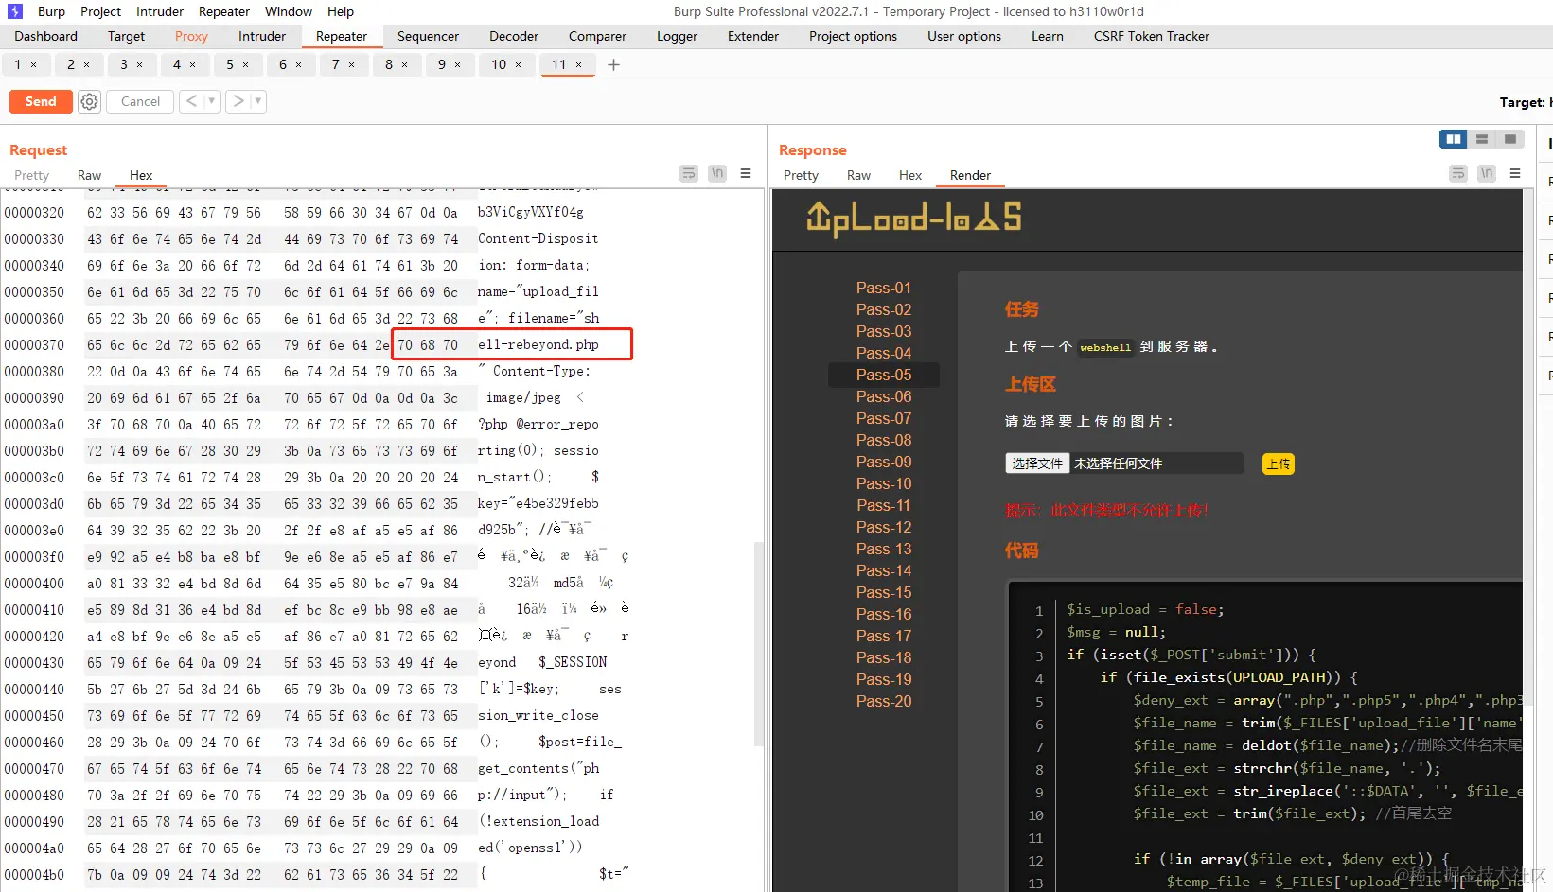Switch to side-by-side layout view
Image resolution: width=1553 pixels, height=892 pixels.
(x=1454, y=139)
